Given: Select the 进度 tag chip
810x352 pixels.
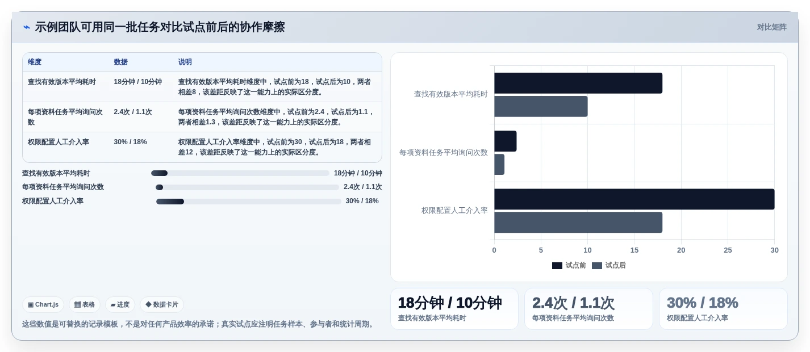Looking at the screenshot, I should coord(120,305).
